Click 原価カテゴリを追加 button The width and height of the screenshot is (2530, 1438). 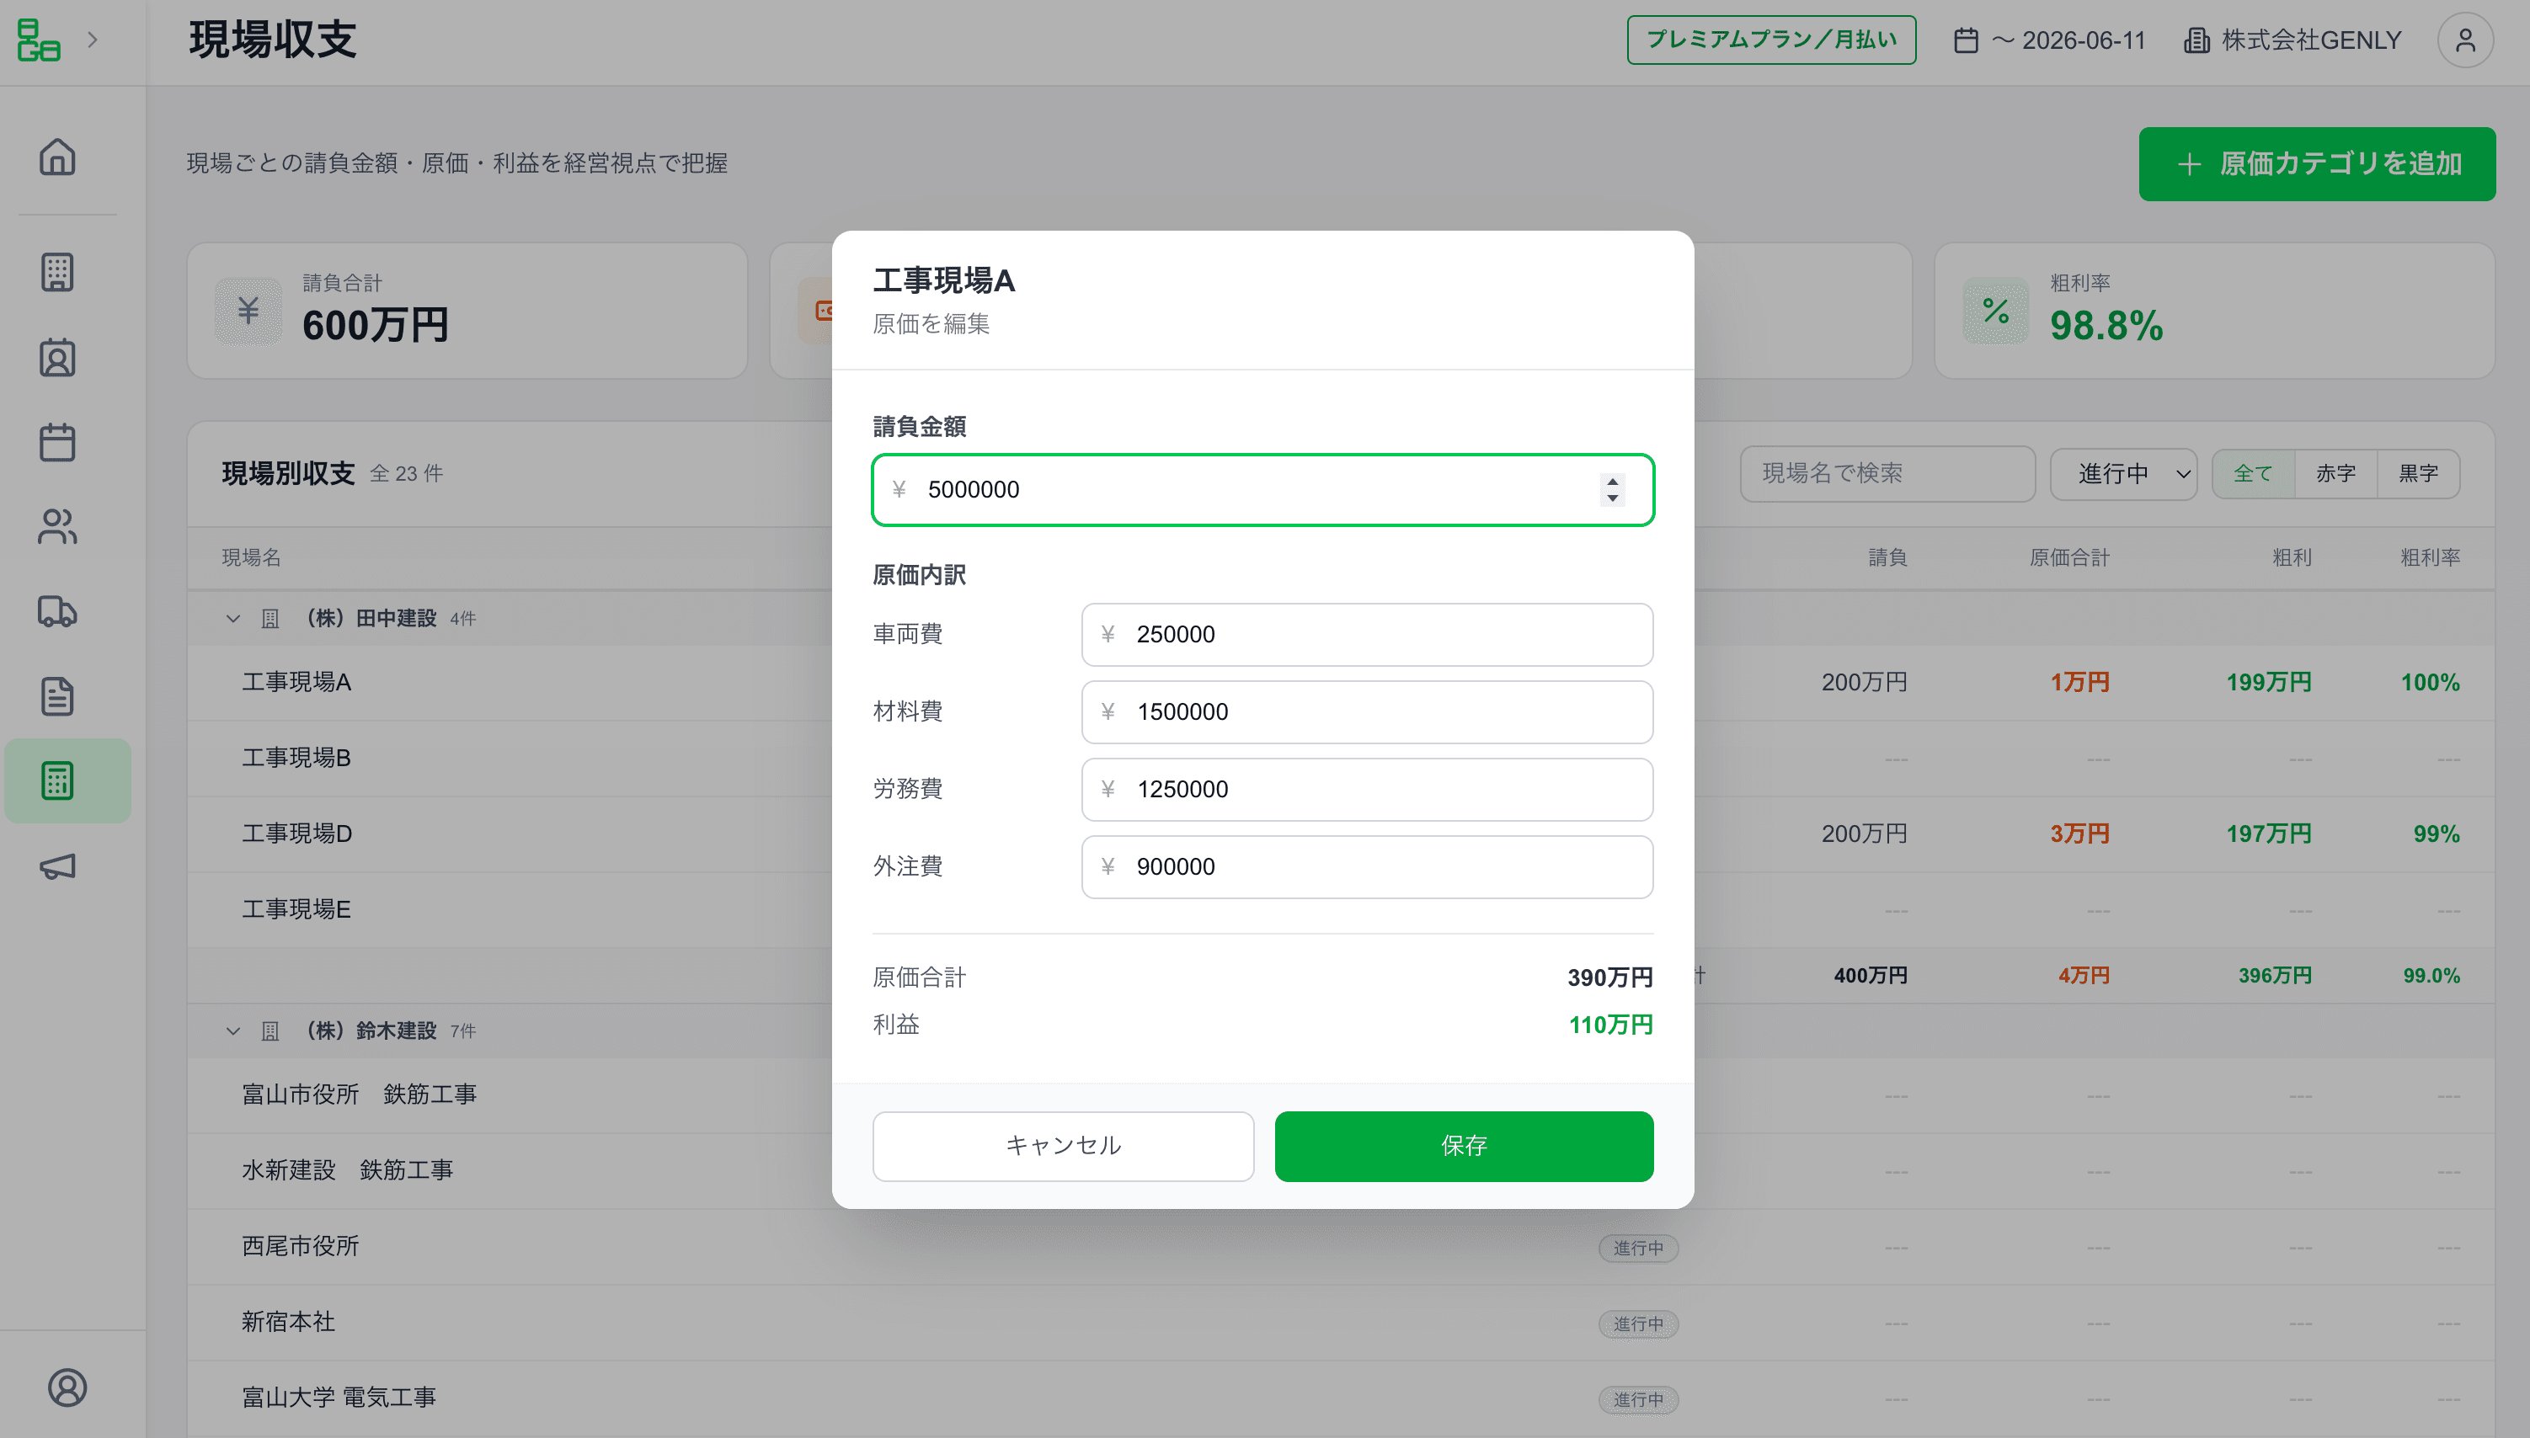pos(2317,164)
